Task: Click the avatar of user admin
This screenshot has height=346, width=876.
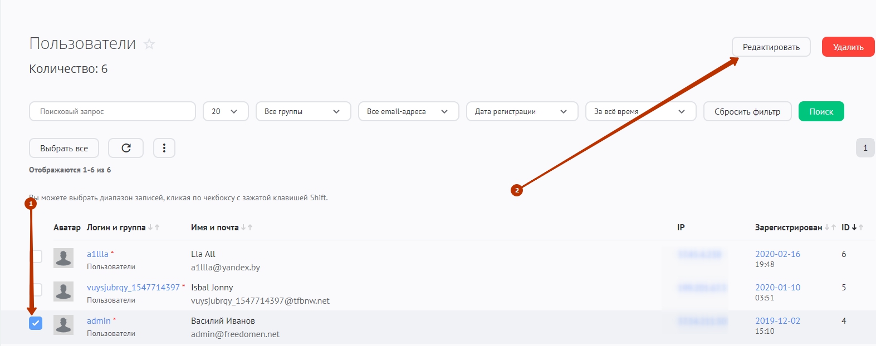Action: coord(63,325)
